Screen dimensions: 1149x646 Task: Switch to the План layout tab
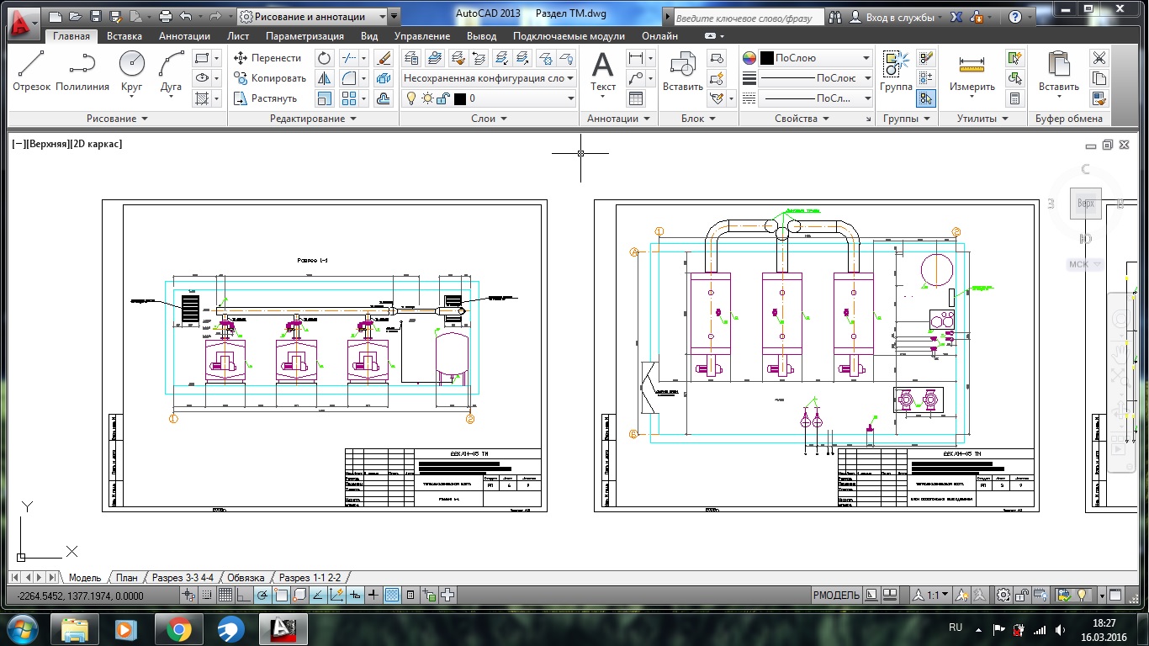[x=126, y=578]
